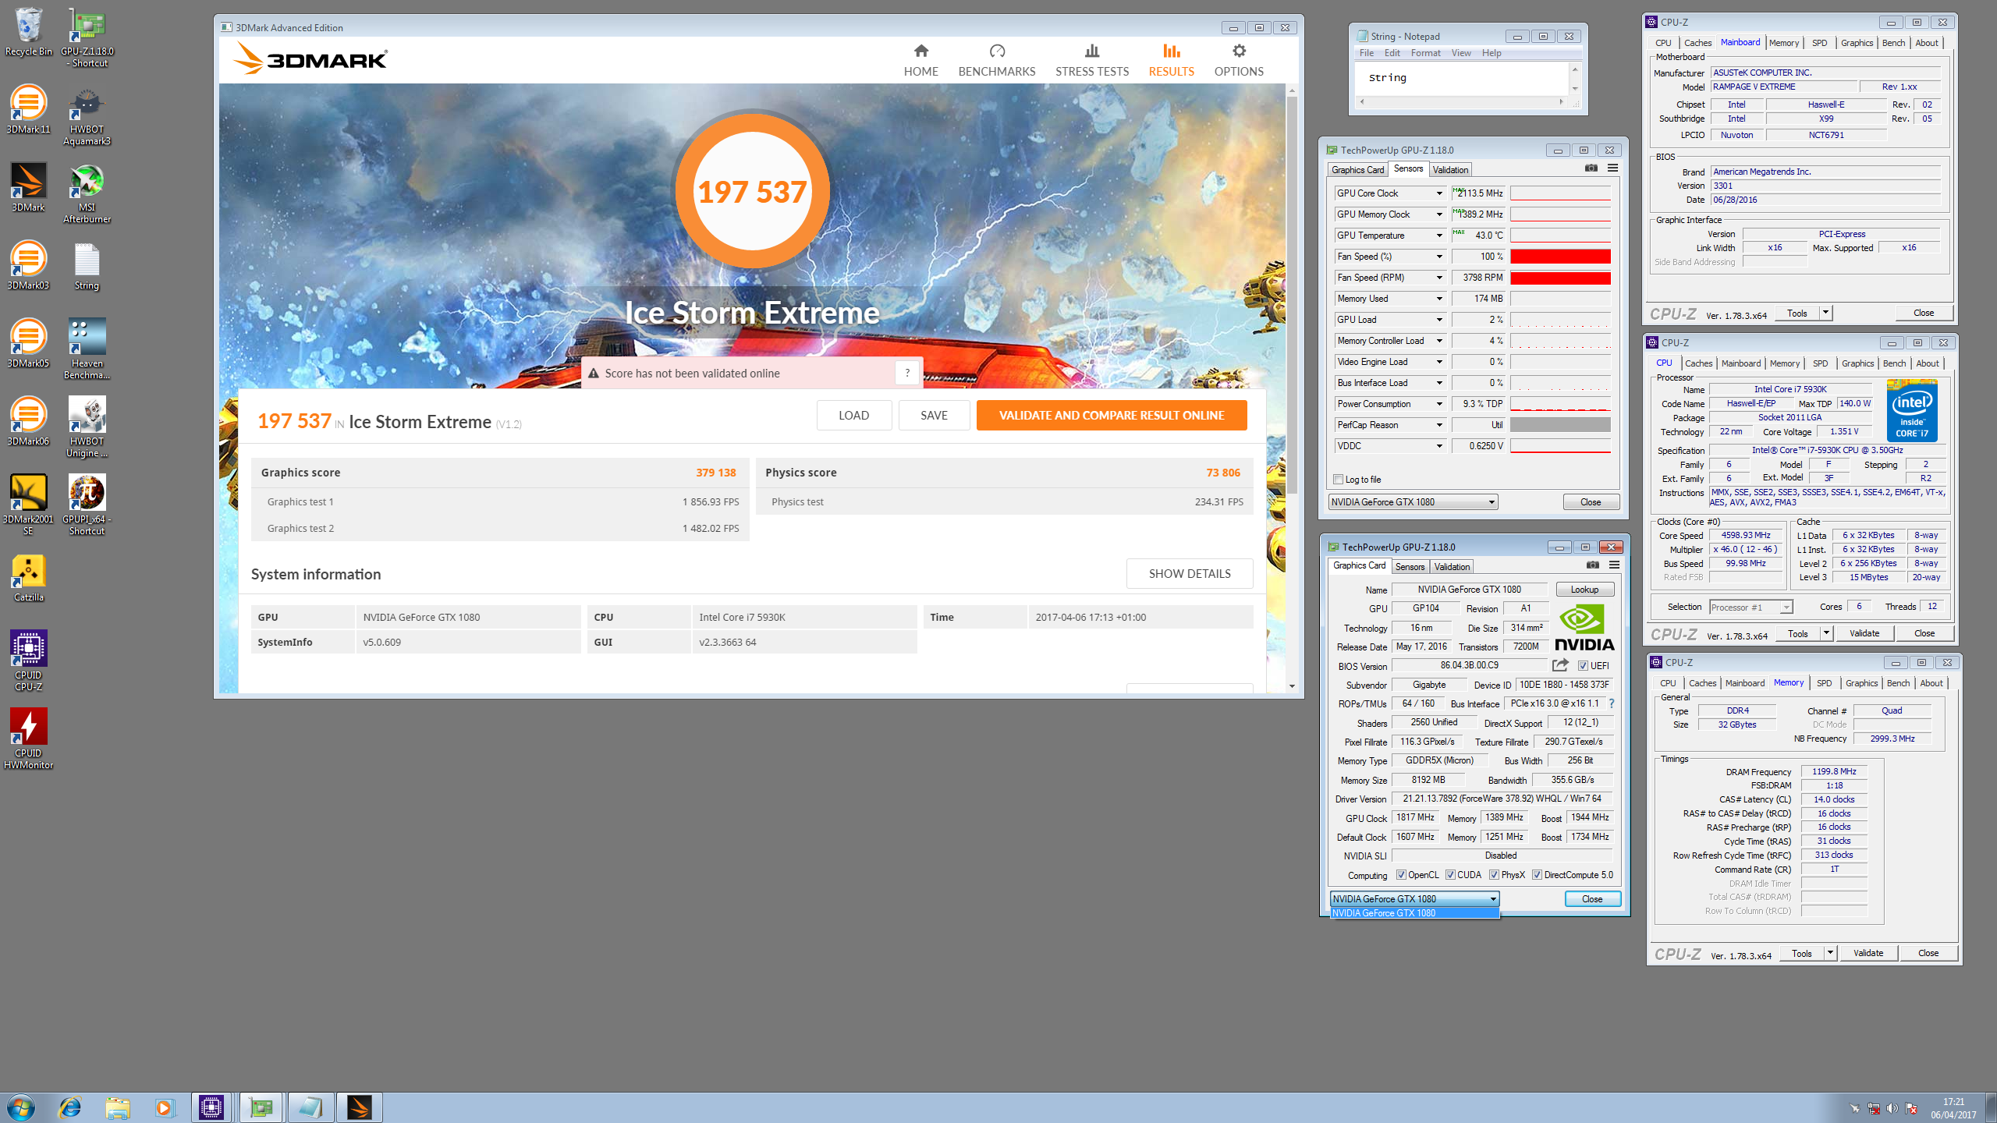Open Graphics tab in CPU-Z Memory window

pos(1861,683)
